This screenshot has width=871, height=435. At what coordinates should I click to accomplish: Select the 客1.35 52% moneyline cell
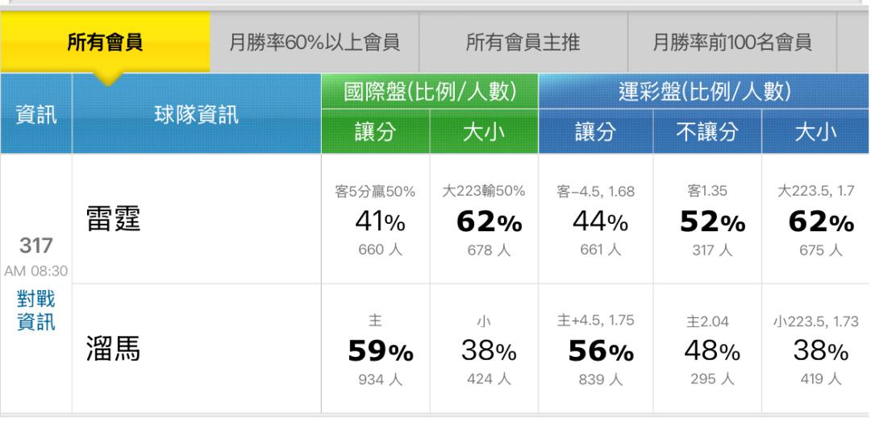[707, 219]
